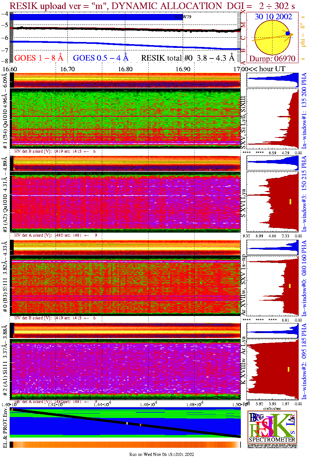
Task: Click the N22W79 position label
Action: point(183,17)
